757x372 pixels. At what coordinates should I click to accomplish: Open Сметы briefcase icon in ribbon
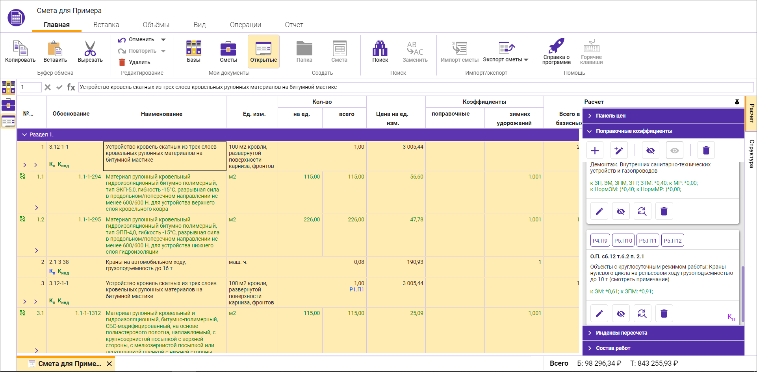[228, 49]
